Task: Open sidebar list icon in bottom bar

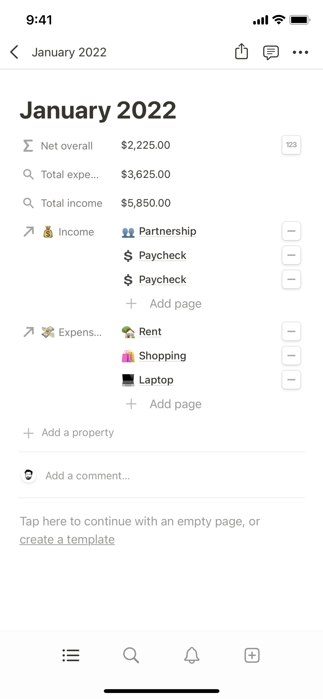Action: click(71, 655)
